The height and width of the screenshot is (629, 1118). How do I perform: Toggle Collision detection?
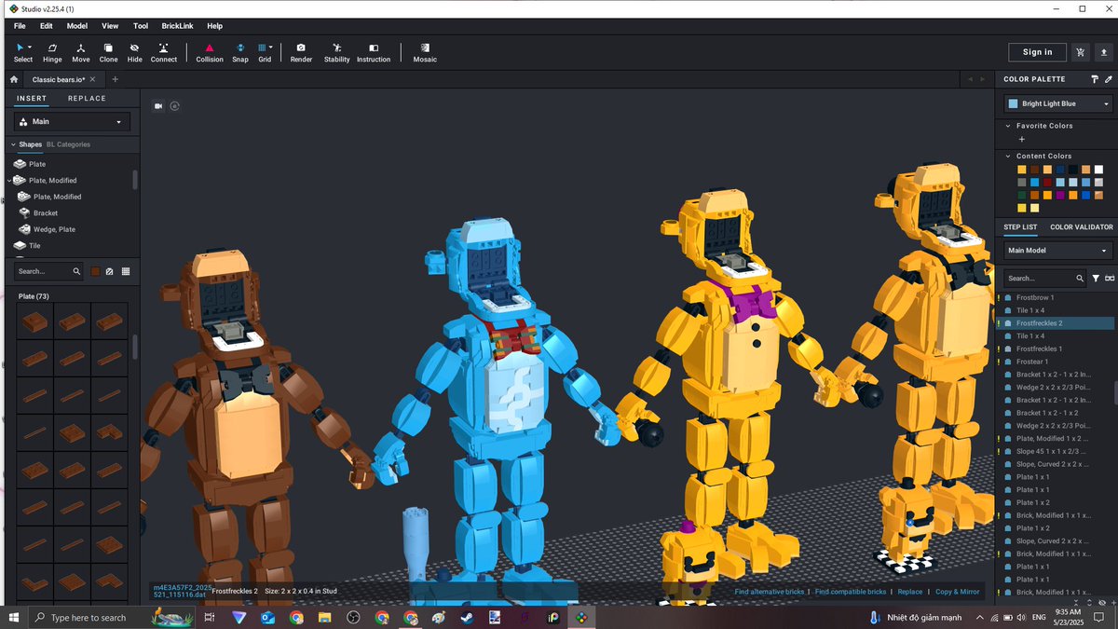(210, 52)
